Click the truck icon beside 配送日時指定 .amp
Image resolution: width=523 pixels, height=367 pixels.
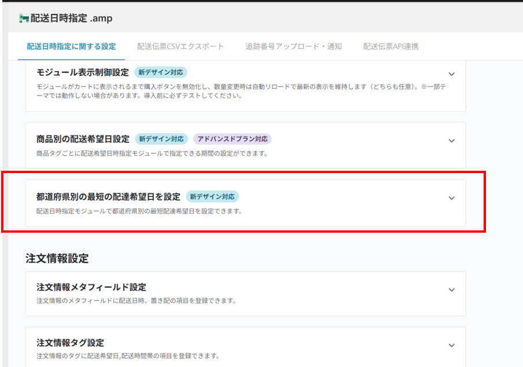point(24,19)
